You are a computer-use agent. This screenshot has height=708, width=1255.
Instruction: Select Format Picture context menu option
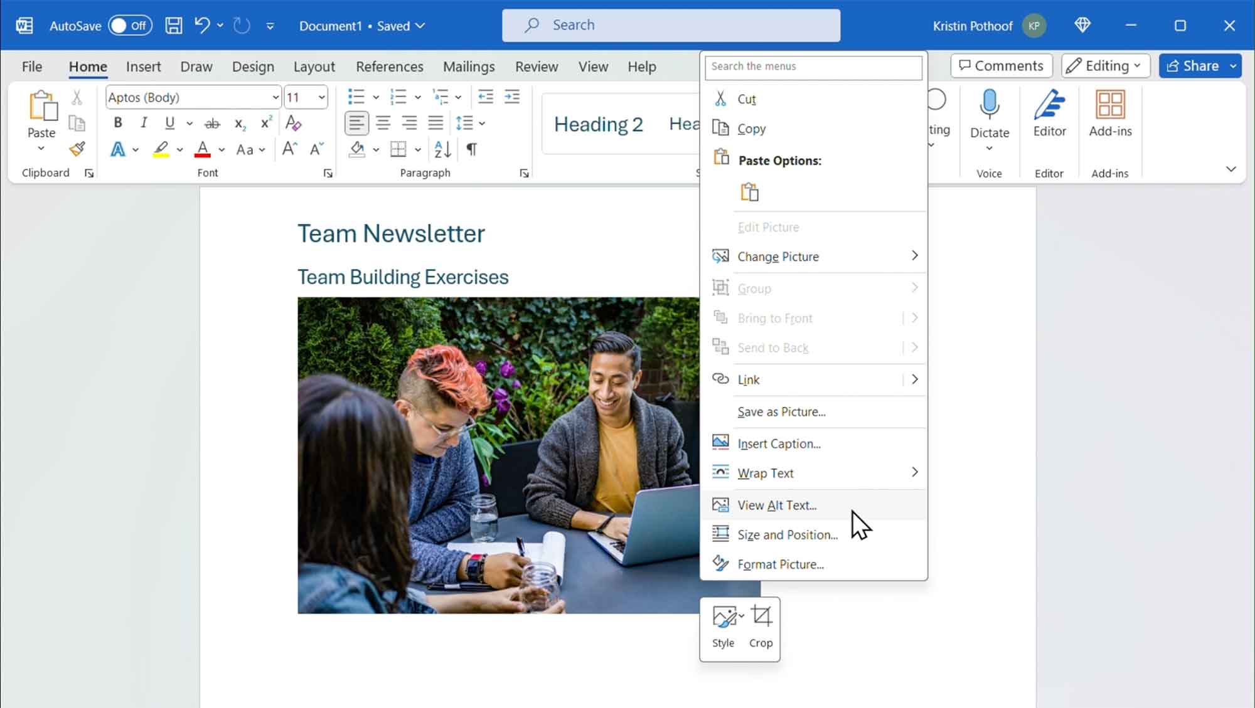[x=780, y=564]
